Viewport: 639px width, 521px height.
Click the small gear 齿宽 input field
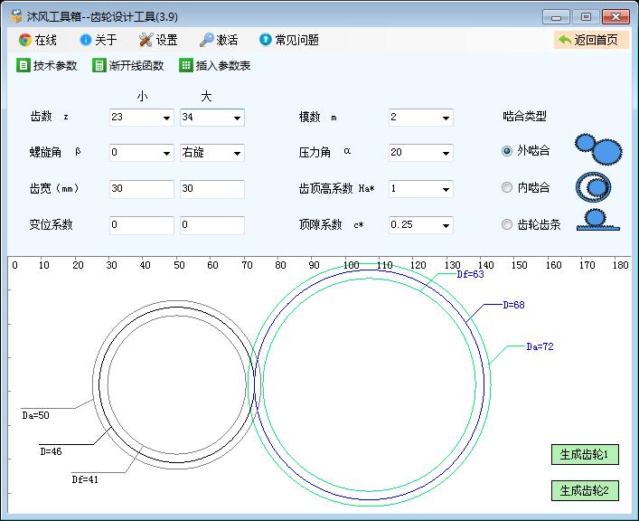[141, 189]
